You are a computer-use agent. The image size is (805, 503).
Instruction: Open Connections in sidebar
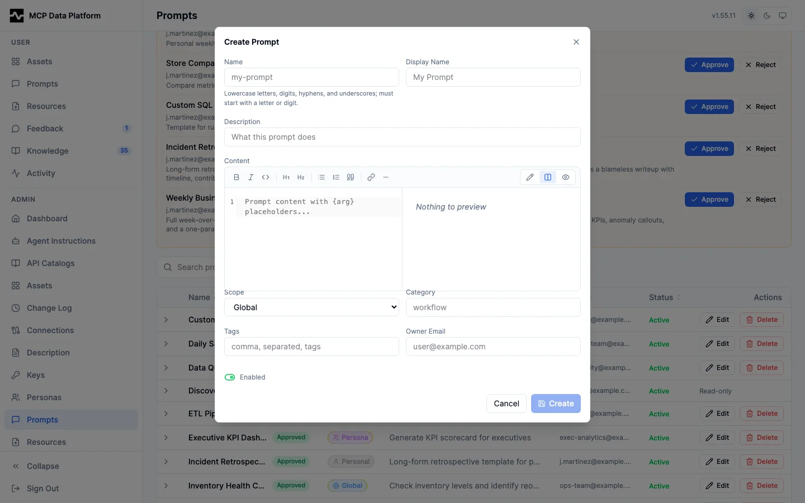point(71,330)
